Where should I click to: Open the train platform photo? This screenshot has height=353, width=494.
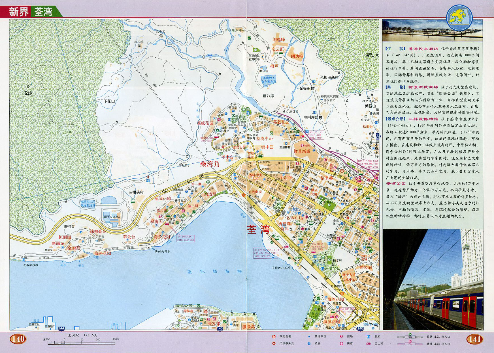tap(433, 279)
